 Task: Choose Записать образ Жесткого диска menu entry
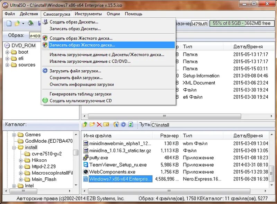(108, 45)
